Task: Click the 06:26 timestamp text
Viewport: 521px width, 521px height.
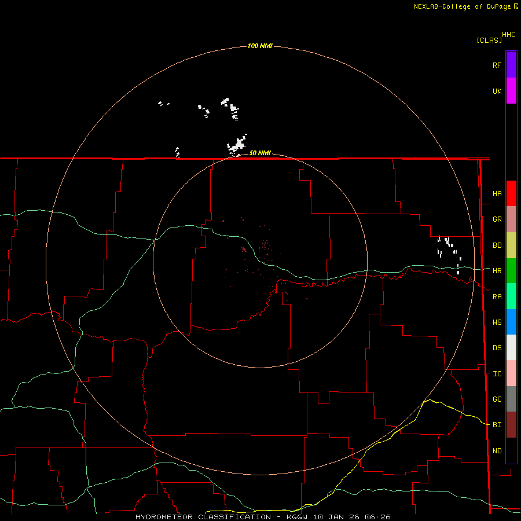Action: tap(377, 517)
